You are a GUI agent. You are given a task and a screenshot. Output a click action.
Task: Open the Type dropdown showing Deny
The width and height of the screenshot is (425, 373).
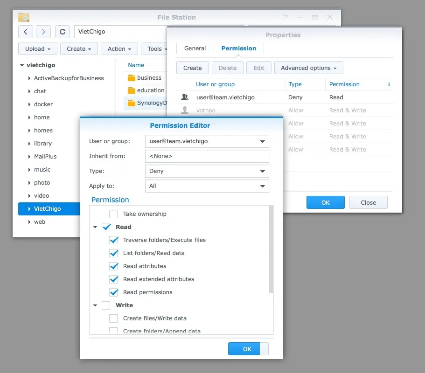tap(207, 171)
